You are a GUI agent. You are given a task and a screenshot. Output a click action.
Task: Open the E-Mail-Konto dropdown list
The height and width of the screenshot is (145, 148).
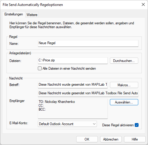[67, 124]
